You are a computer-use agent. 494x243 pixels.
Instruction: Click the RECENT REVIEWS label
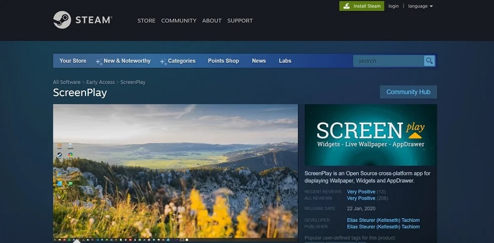pyautogui.click(x=323, y=192)
